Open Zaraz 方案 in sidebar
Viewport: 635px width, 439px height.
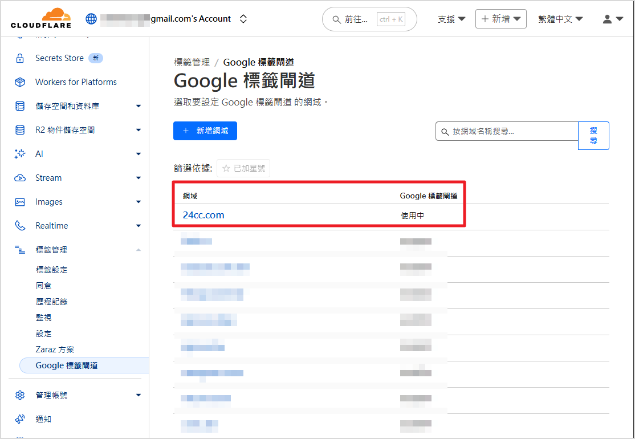coord(55,349)
